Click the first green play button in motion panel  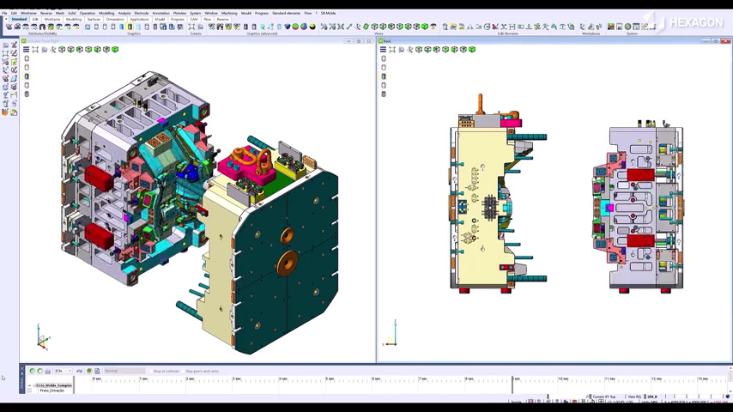[x=32, y=371]
